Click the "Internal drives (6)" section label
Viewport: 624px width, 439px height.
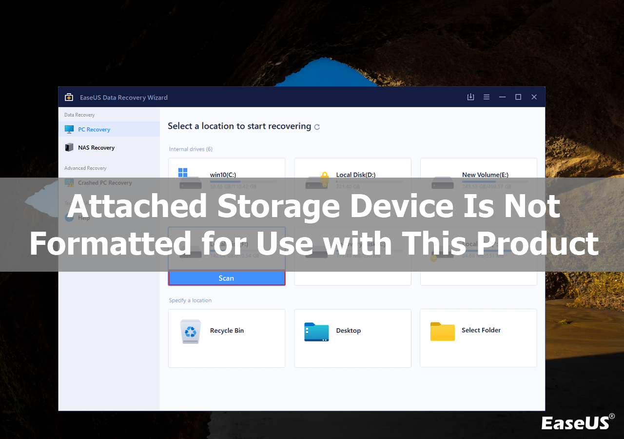[x=191, y=149]
